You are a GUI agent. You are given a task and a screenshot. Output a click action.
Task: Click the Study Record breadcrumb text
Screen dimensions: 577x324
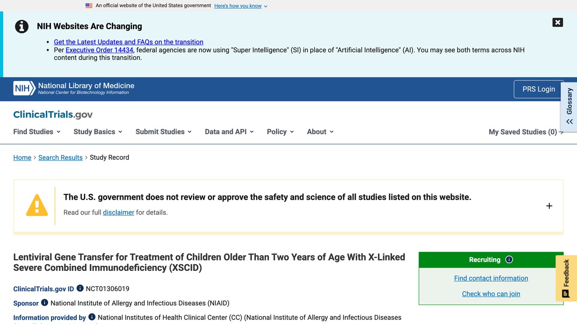110,157
